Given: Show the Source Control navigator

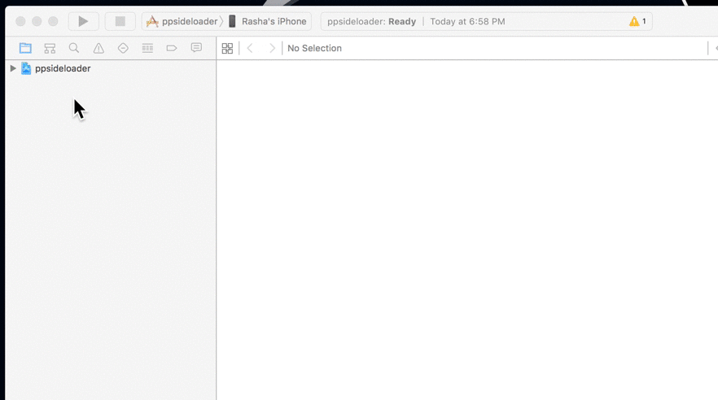Looking at the screenshot, I should point(50,48).
